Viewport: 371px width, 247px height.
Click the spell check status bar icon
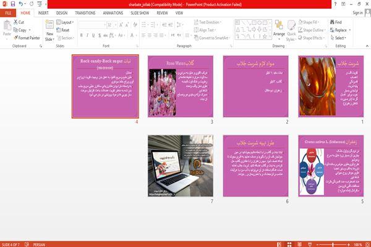[27, 245]
